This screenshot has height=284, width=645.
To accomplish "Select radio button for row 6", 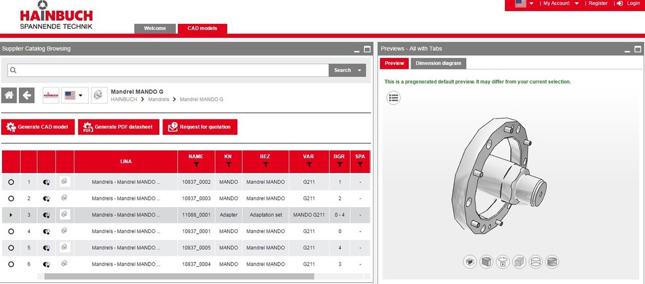I will click(x=11, y=264).
